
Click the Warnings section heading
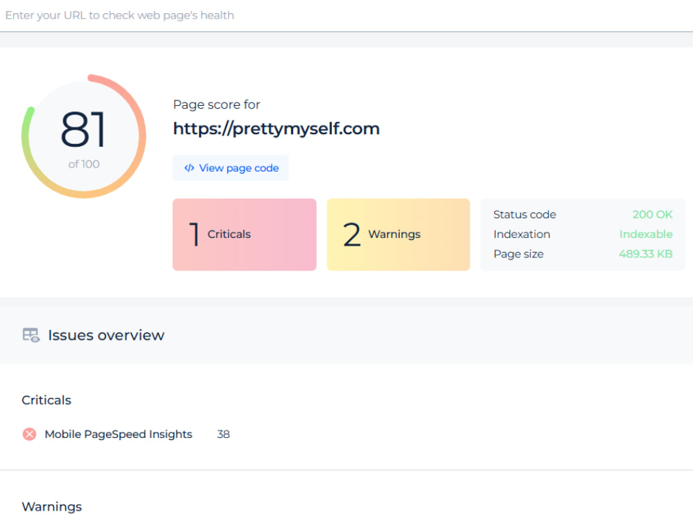click(52, 507)
